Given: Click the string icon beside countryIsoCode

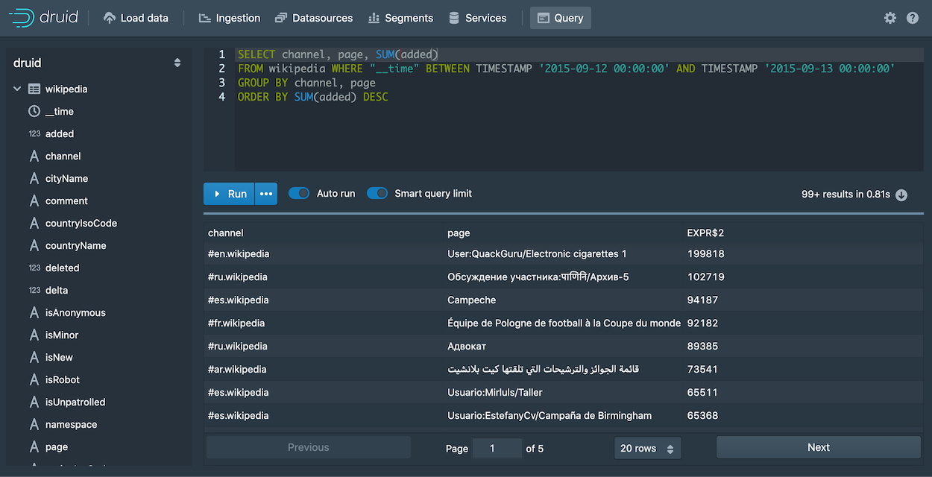Looking at the screenshot, I should tap(34, 223).
